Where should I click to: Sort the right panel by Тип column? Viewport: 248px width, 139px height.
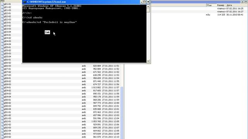[x=211, y=5]
